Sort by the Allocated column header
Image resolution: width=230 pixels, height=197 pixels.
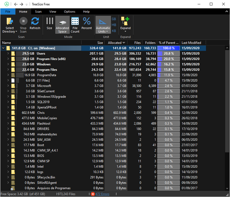click(x=116, y=43)
